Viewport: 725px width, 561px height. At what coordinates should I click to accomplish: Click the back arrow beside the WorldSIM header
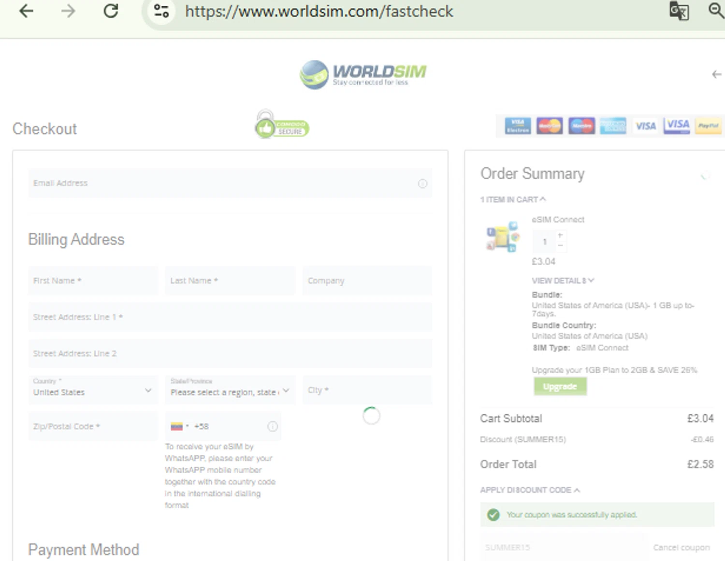pyautogui.click(x=716, y=74)
